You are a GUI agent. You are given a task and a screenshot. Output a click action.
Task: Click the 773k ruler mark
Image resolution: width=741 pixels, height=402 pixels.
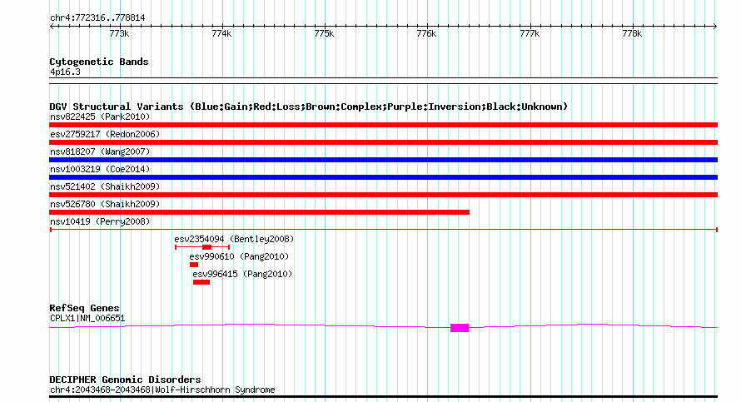(x=119, y=33)
